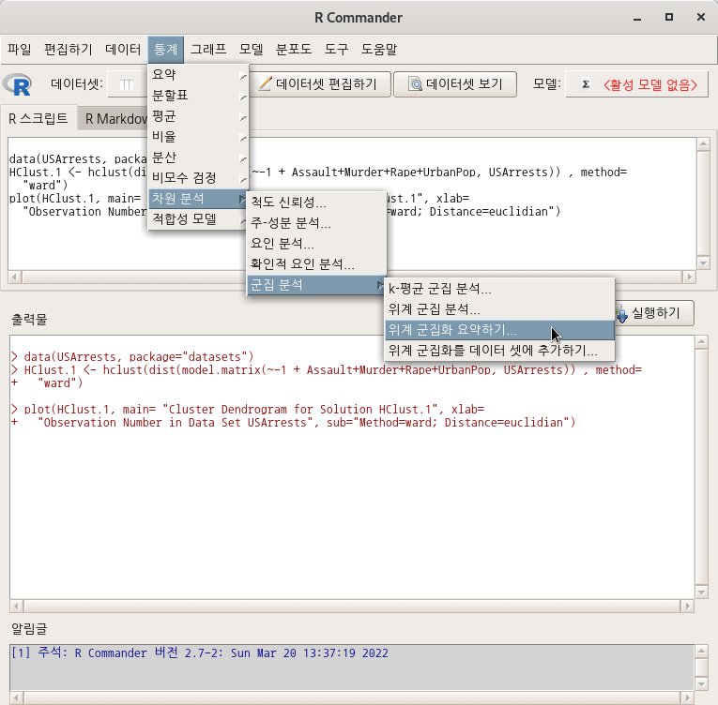Expand the 차원 분석 submenu

(x=198, y=199)
